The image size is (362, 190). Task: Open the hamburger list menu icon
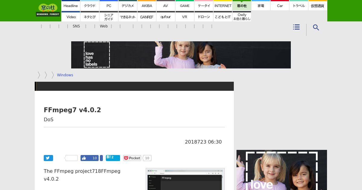point(296,27)
